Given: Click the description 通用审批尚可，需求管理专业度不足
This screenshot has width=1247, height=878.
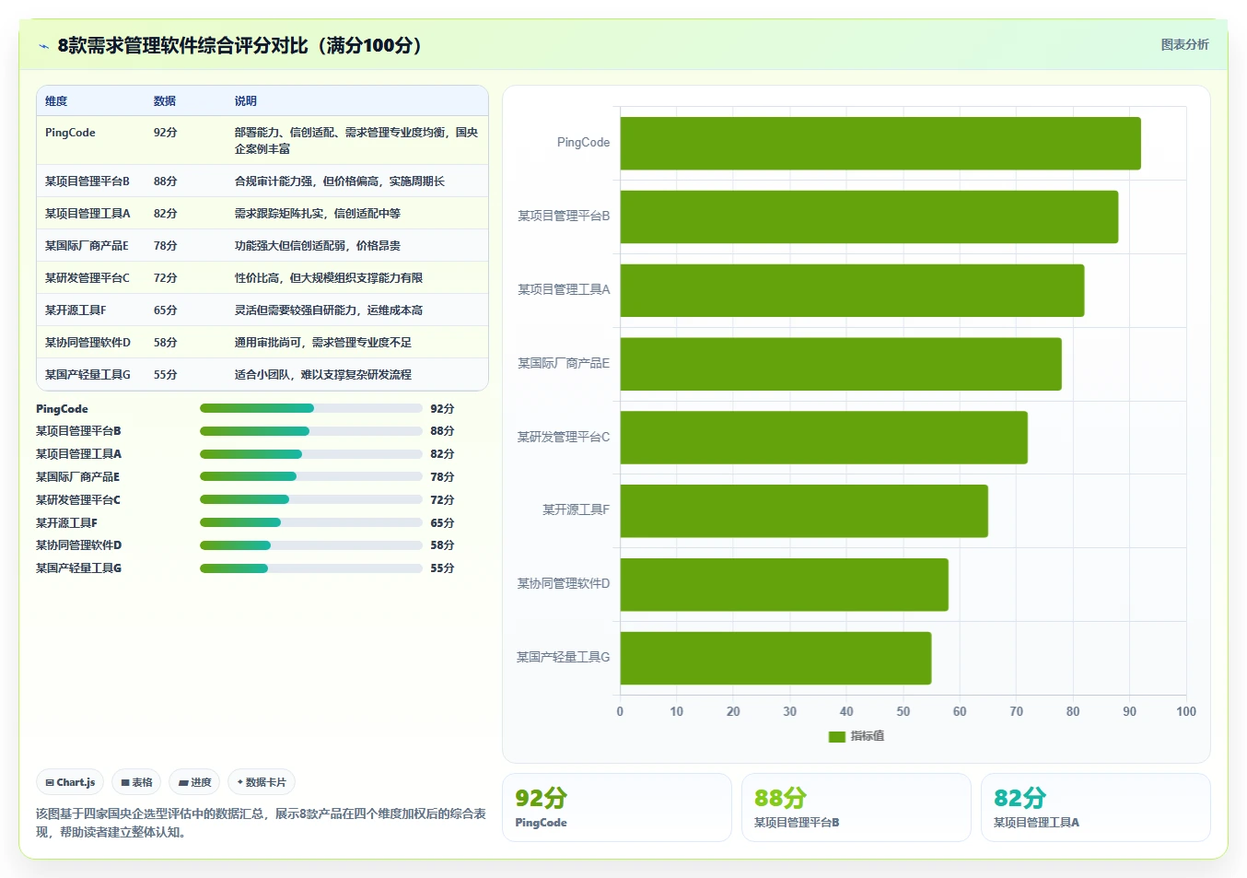Looking at the screenshot, I should pos(323,343).
